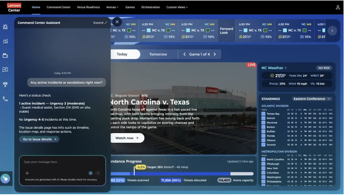The height and width of the screenshot is (195, 344).
Task: Click the Precip. 55% weather value
Action: click(x=277, y=84)
